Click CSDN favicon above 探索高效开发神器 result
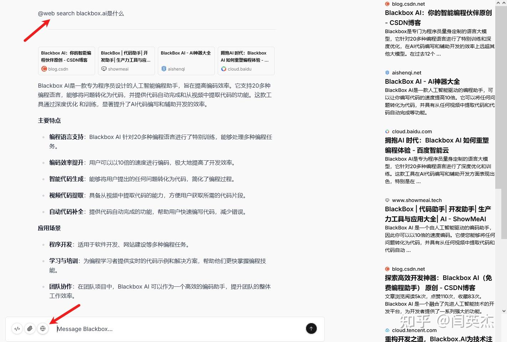The height and width of the screenshot is (342, 507). (x=387, y=269)
